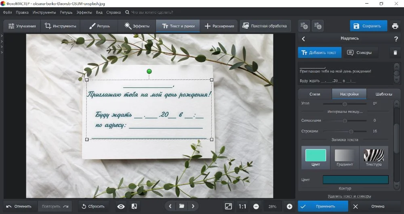Zoom in with the plus icon
Screen dimensions: 404x214
(289, 206)
